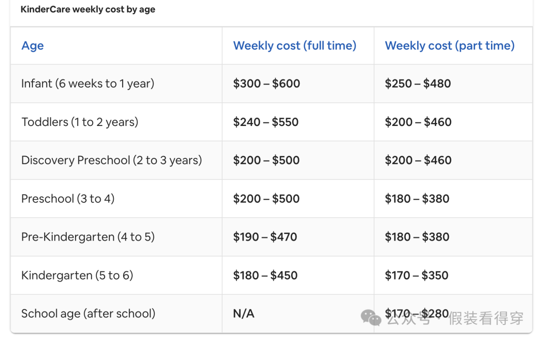Click the Weekly cost (part time) header
The image size is (541, 340).
pos(449,45)
